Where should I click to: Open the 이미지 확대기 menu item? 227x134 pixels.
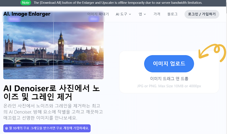pyautogui.click(x=98, y=14)
